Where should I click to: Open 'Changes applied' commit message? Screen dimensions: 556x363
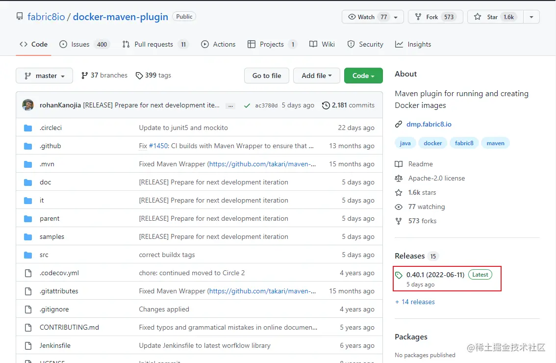pyautogui.click(x=164, y=309)
